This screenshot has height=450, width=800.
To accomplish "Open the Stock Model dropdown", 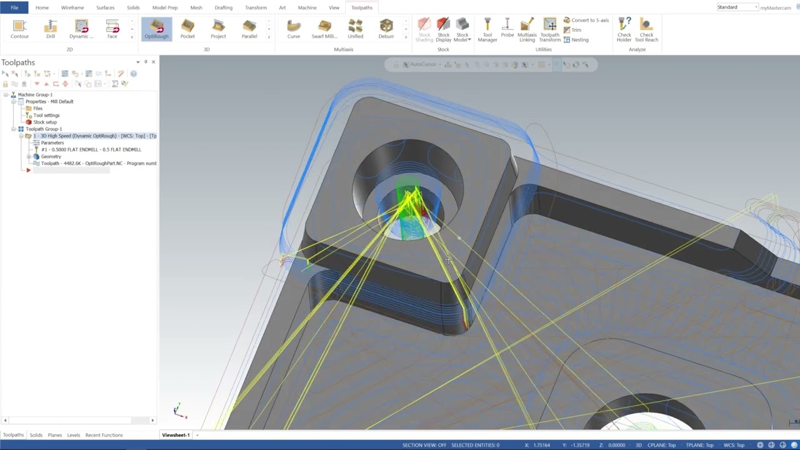I will click(x=462, y=30).
